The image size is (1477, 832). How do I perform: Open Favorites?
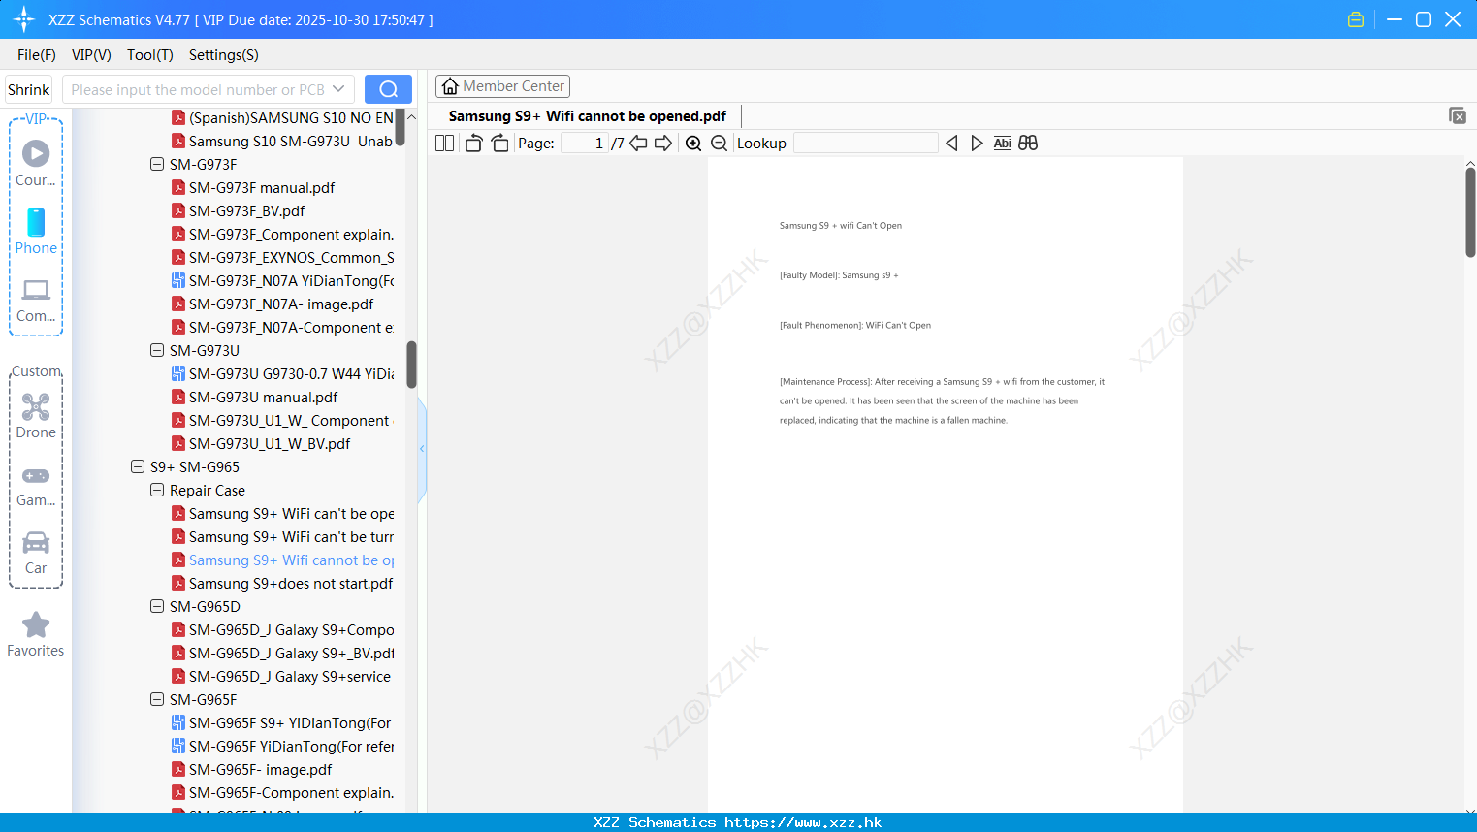point(36,634)
